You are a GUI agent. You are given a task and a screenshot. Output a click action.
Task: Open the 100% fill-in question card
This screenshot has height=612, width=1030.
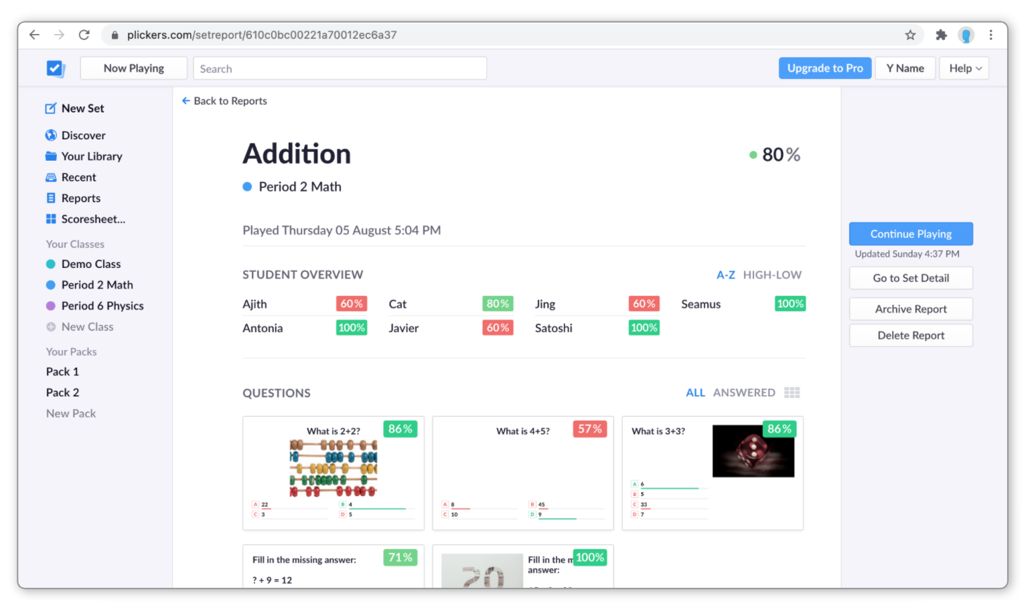(x=523, y=566)
